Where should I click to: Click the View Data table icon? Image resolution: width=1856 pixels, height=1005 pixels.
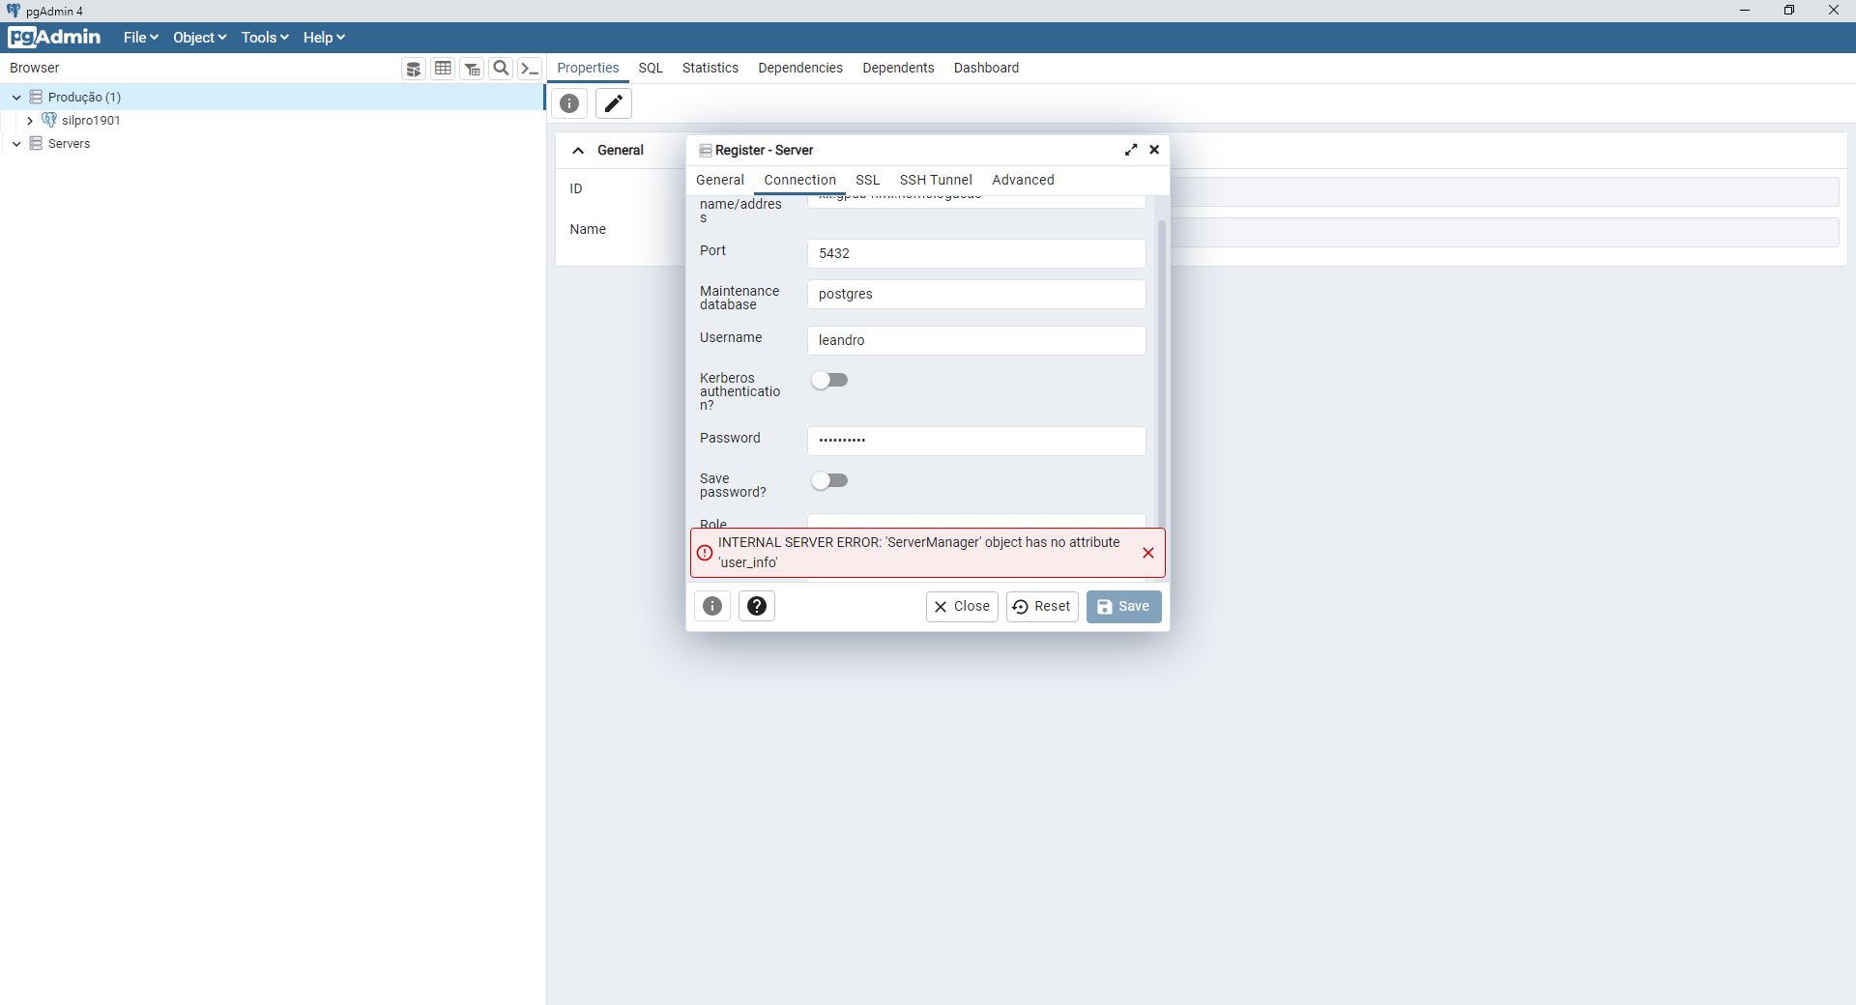(443, 69)
